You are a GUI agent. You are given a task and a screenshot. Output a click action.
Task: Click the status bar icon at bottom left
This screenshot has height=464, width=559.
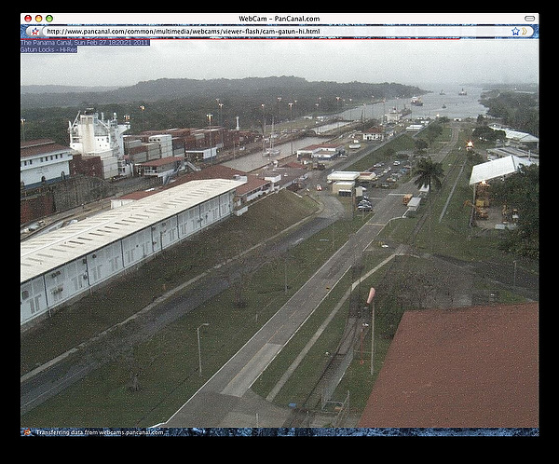pyautogui.click(x=27, y=432)
